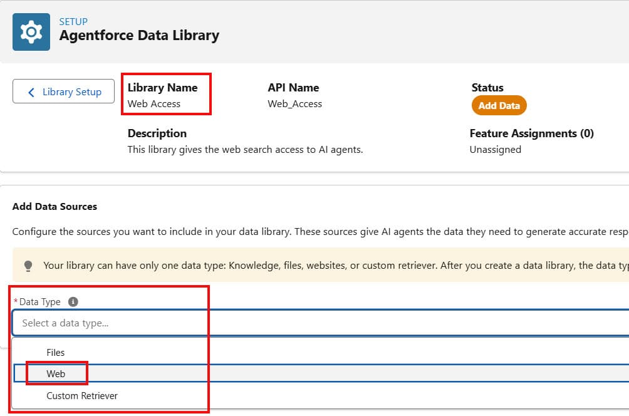Image resolution: width=629 pixels, height=416 pixels.
Task: Click the SETUP breadcrumb label
Action: 73,21
